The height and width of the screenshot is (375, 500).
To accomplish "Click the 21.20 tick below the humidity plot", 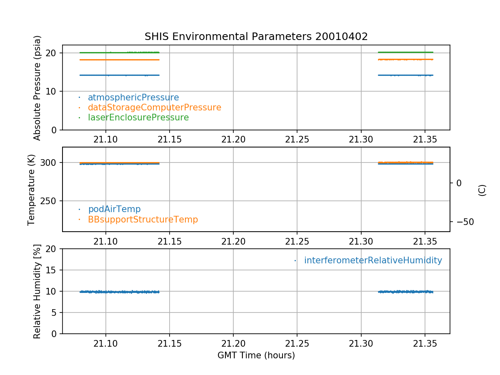I will point(233,344).
